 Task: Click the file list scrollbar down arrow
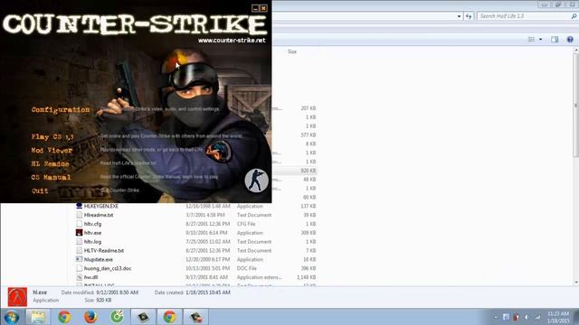click(575, 283)
